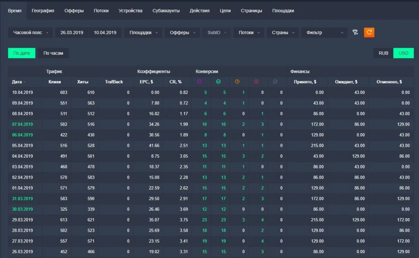Click the filter funnel icon
The height and width of the screenshot is (258, 419).
355,32
